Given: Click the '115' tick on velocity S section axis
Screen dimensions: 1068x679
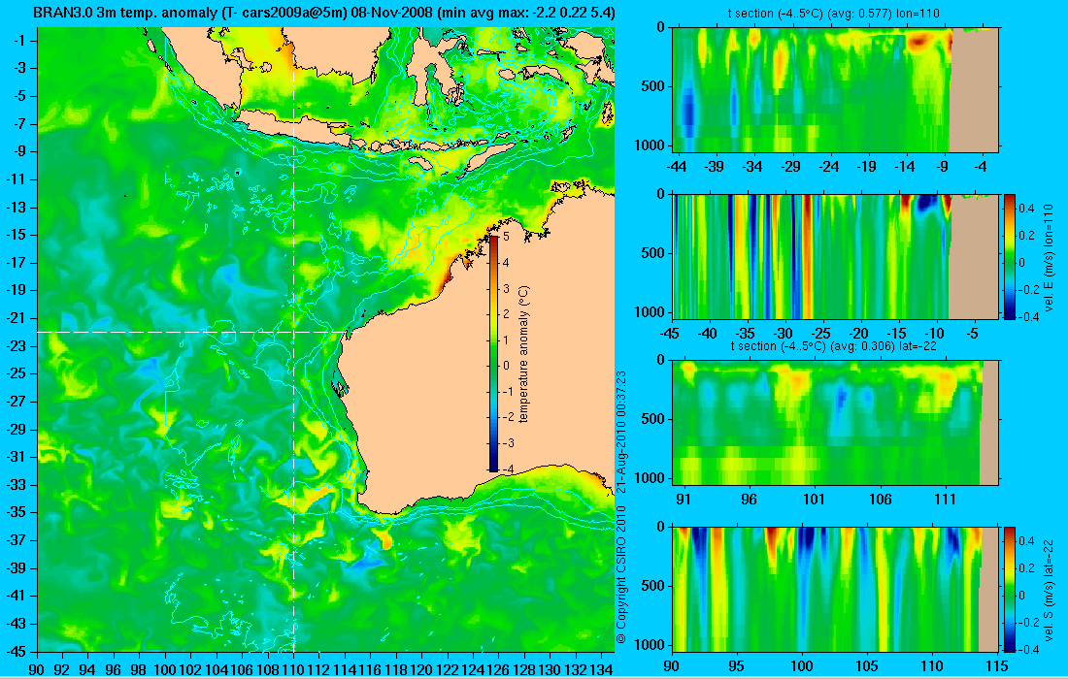Looking at the screenshot, I should pos(997,666).
